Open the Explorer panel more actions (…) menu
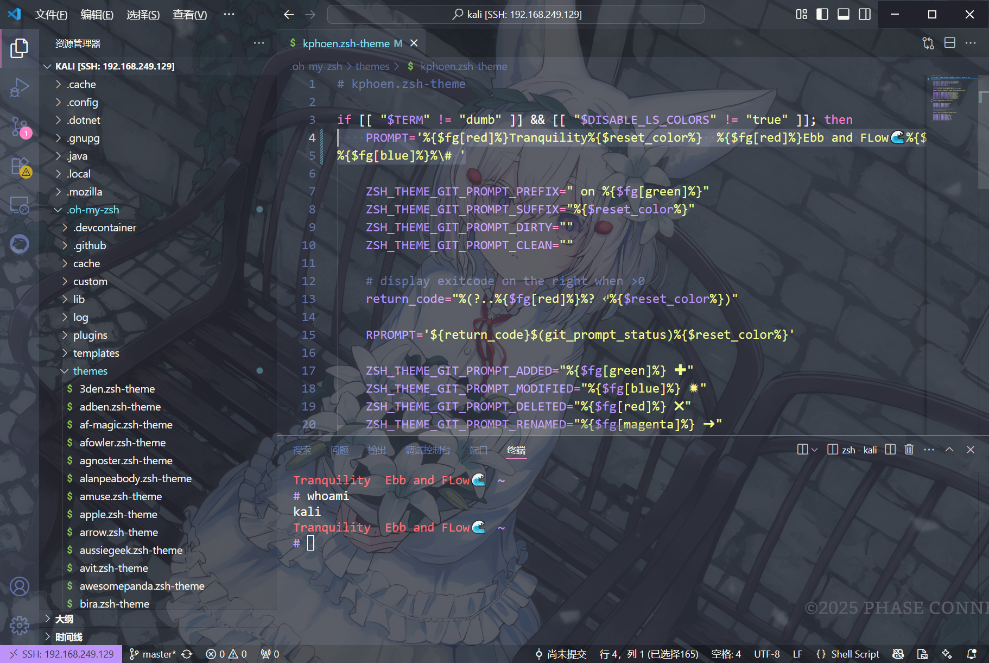This screenshot has height=663, width=989. point(259,43)
